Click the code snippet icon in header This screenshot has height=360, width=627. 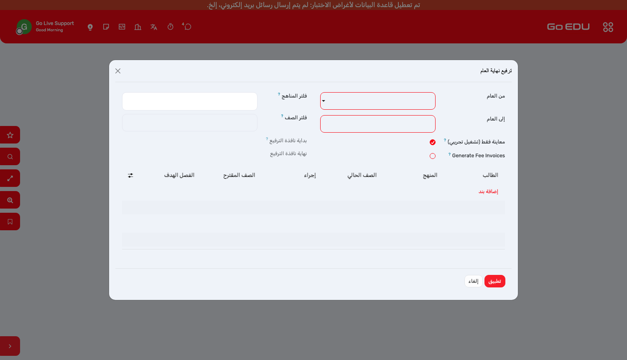[122, 27]
